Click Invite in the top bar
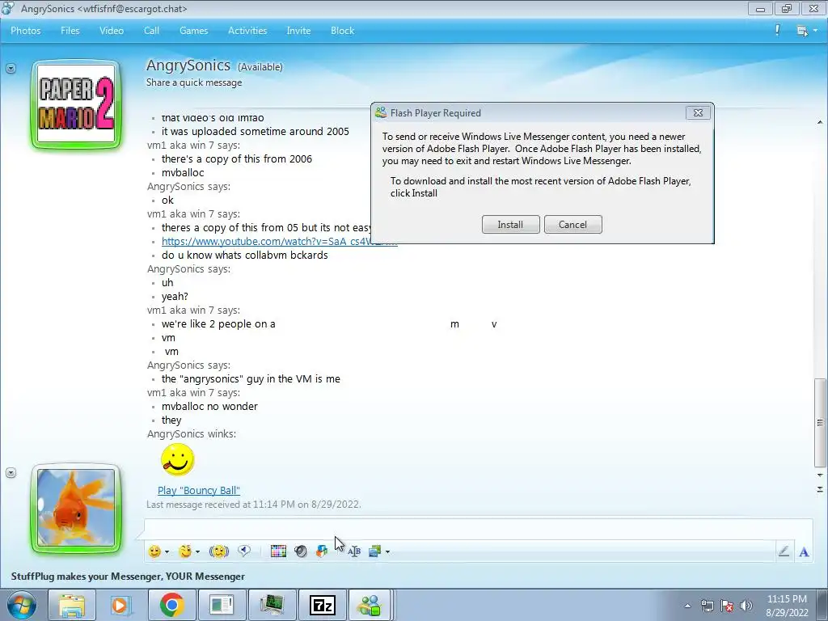Viewport: 828px width, 621px height. point(298,31)
